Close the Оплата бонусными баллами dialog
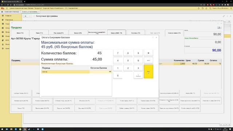Viewport: 233px width, 131px height. point(156,37)
